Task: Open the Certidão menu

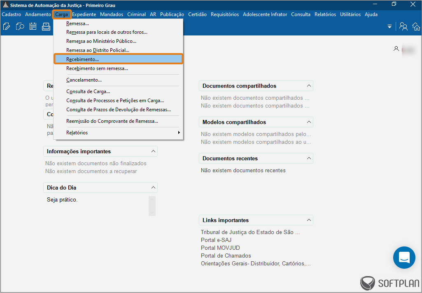Action: pos(197,14)
